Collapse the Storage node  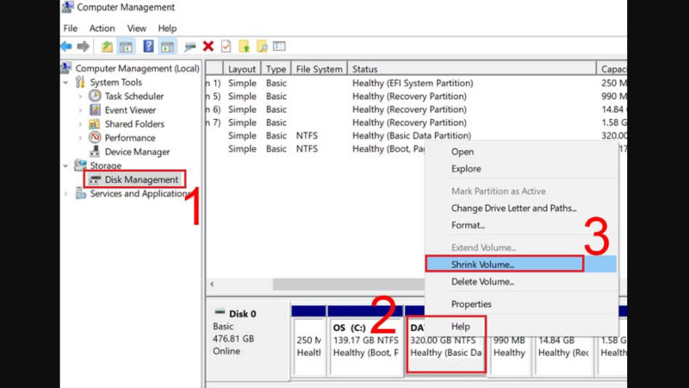[66, 166]
